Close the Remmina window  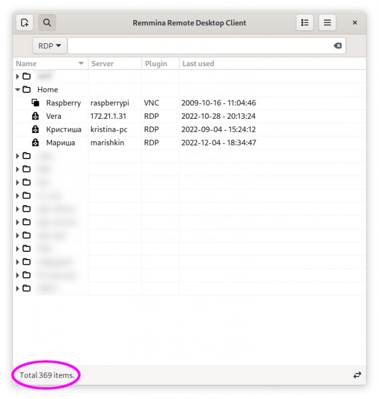point(355,22)
